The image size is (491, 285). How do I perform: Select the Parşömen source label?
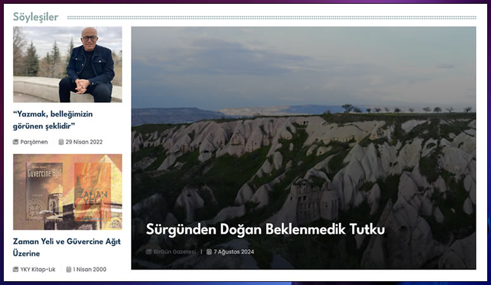34,142
